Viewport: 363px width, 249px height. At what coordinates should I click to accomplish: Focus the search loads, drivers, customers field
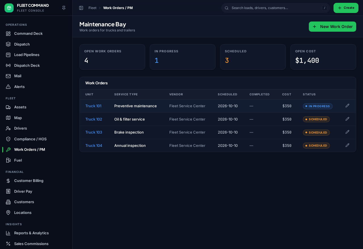click(x=276, y=8)
